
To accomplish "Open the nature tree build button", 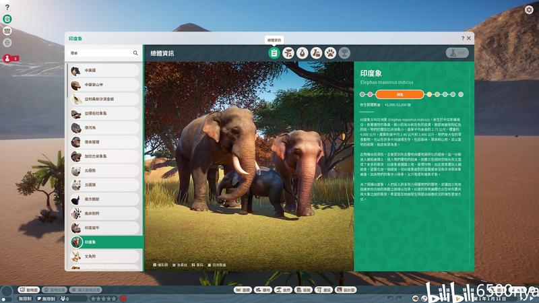I will coord(283,290).
